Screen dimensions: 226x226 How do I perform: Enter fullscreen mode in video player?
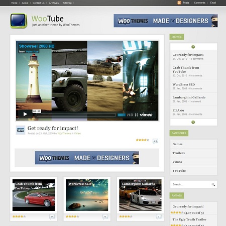click(136, 115)
